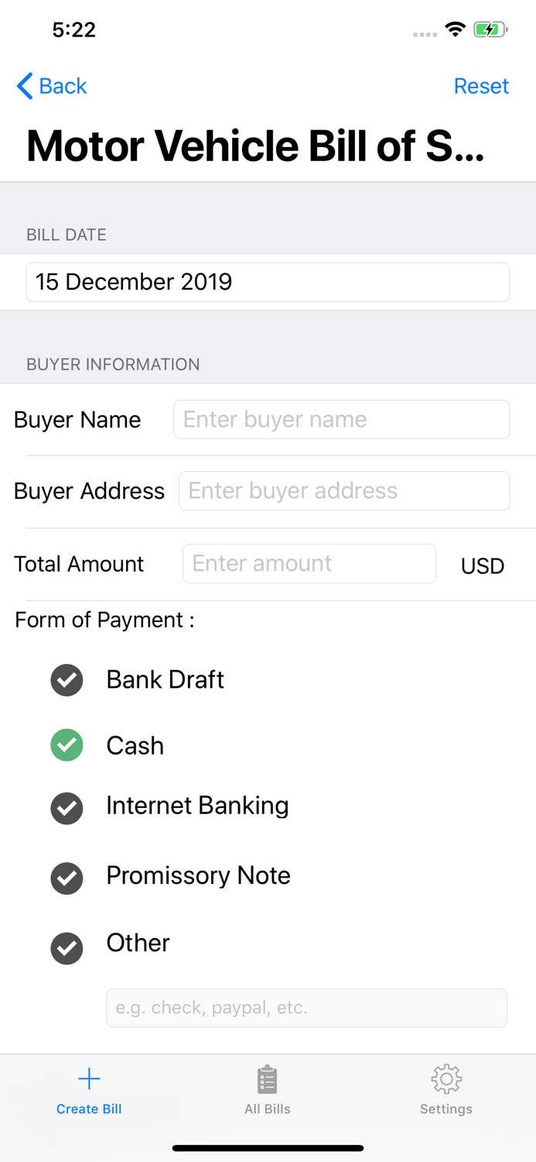Open the All Bills clipboard icon
The height and width of the screenshot is (1162, 536).
click(x=268, y=1078)
